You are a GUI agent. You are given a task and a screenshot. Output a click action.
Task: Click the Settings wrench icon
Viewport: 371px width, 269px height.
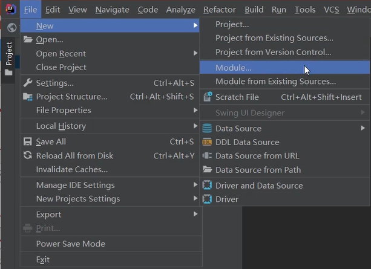[x=28, y=83]
